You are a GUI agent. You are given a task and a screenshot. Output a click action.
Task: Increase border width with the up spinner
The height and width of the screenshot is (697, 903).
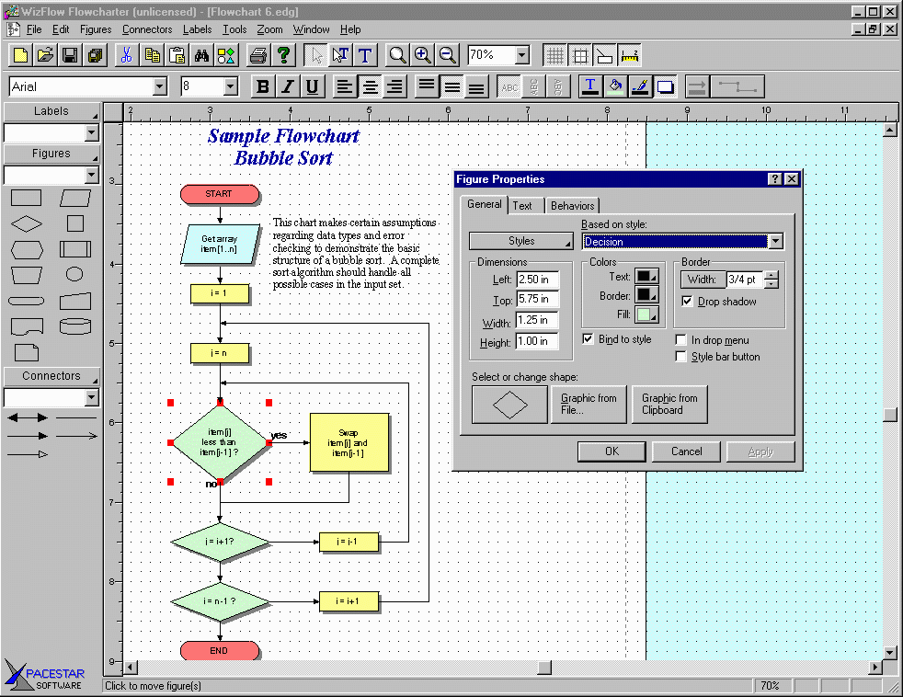[772, 275]
